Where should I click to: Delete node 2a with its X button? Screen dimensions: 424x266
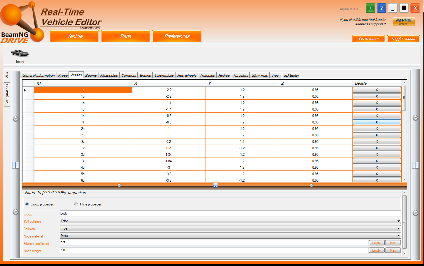[x=377, y=129]
